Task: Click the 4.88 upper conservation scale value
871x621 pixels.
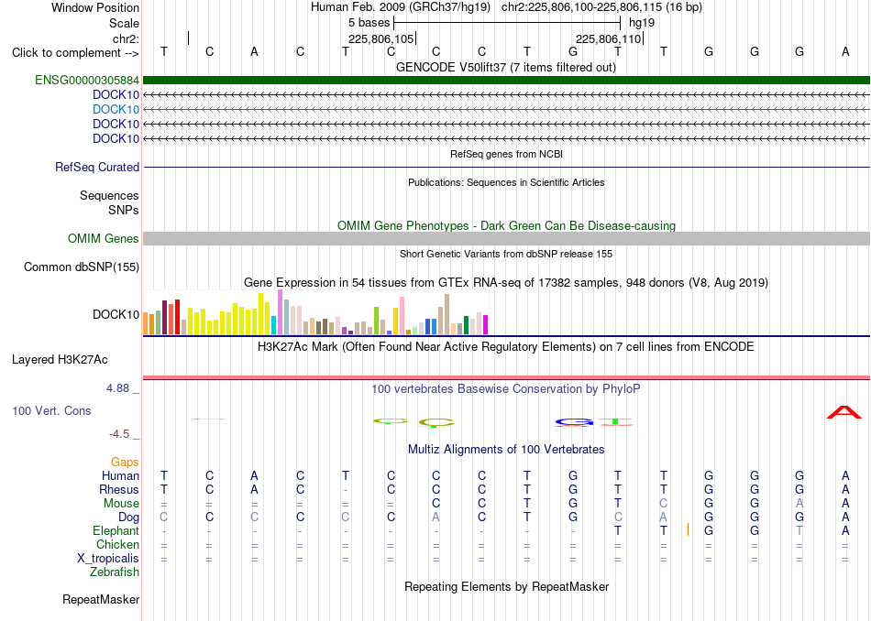Action: (x=117, y=388)
